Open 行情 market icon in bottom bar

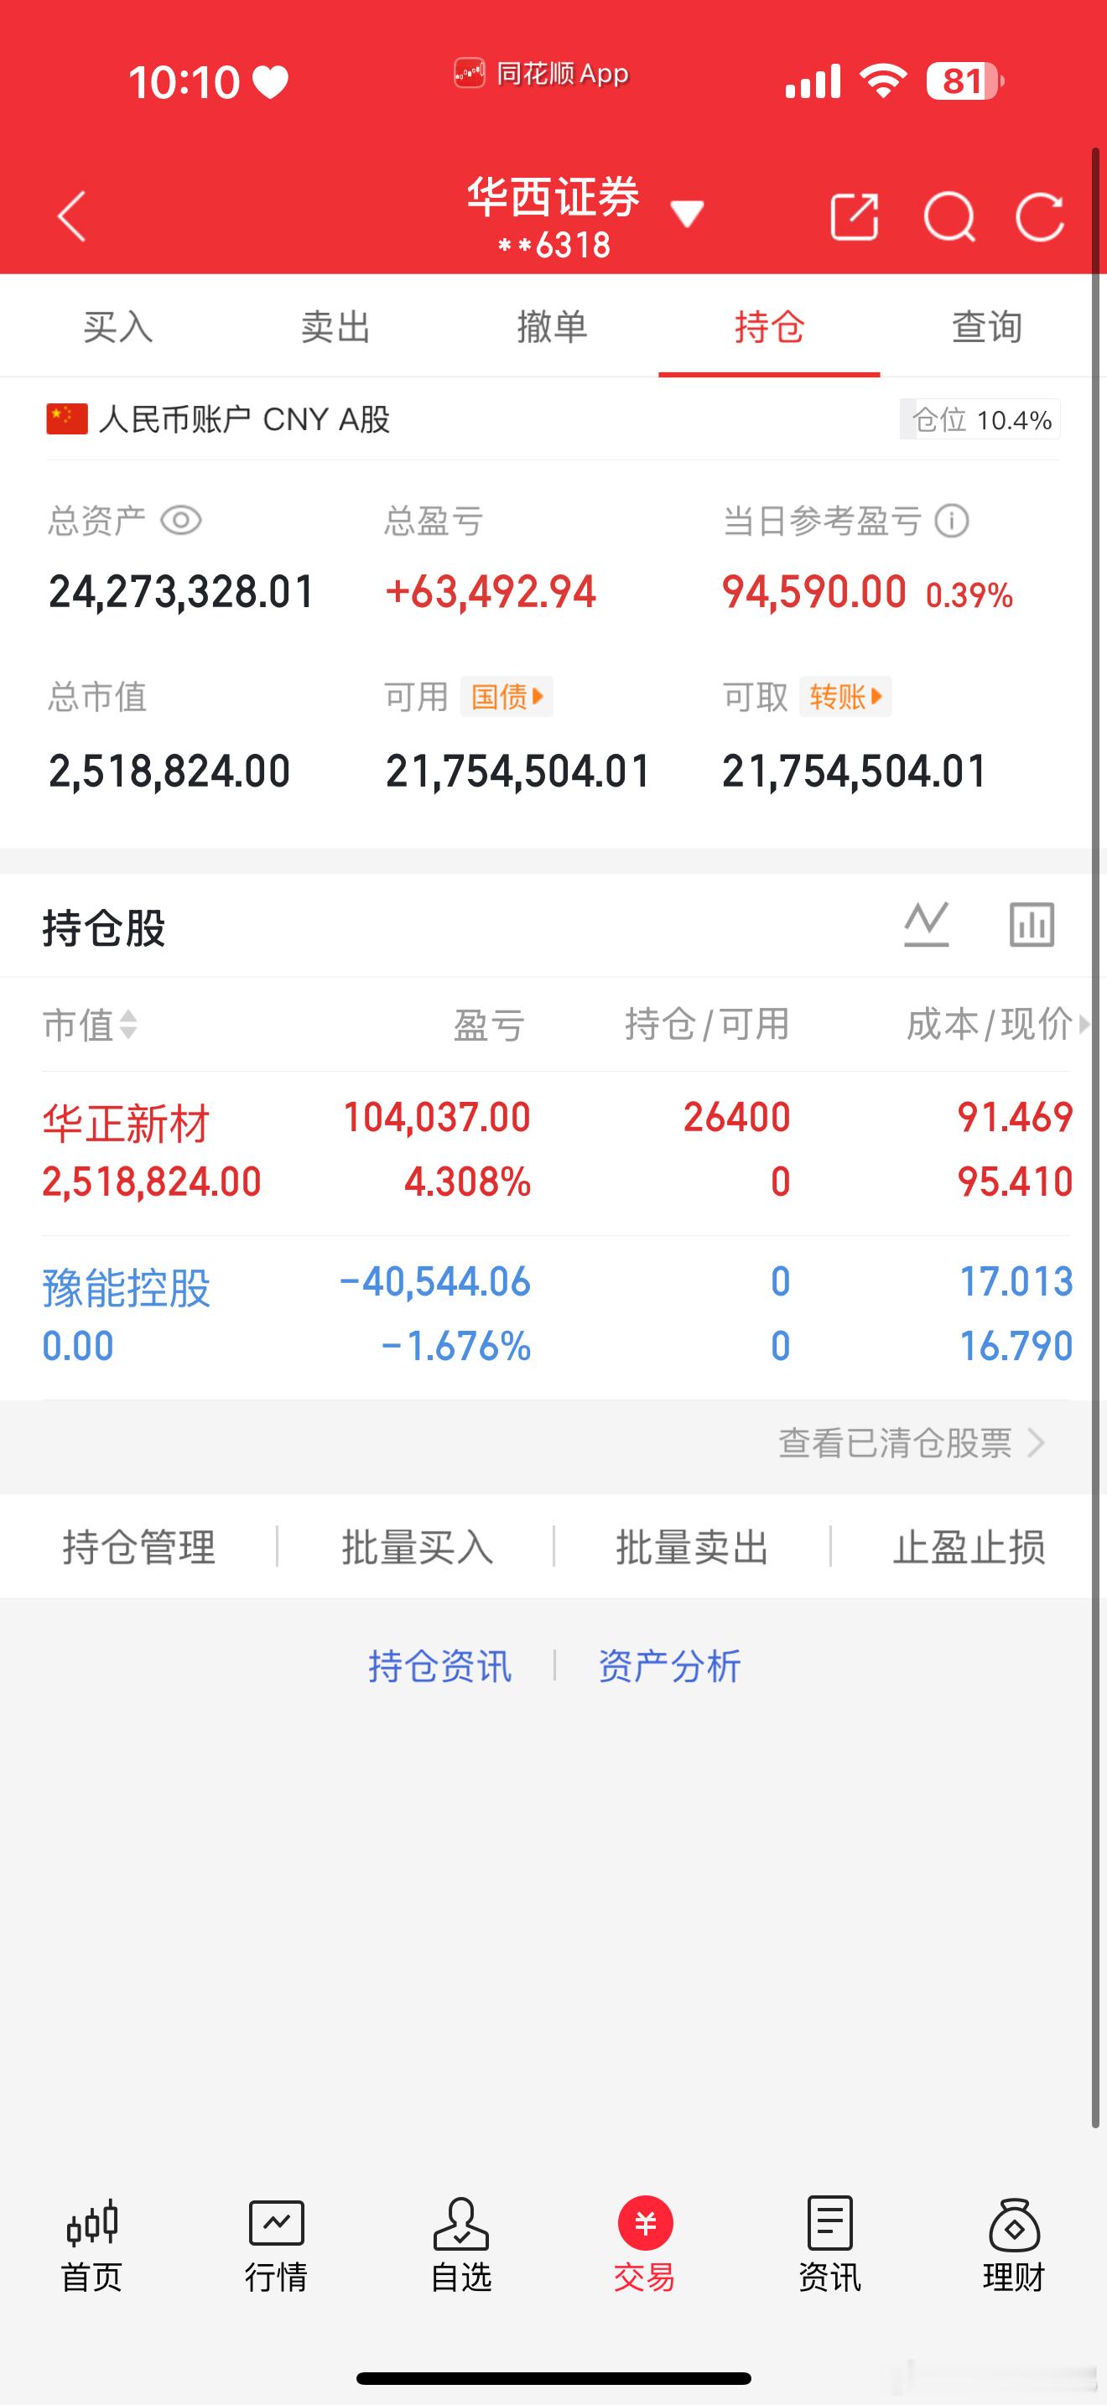(276, 2243)
